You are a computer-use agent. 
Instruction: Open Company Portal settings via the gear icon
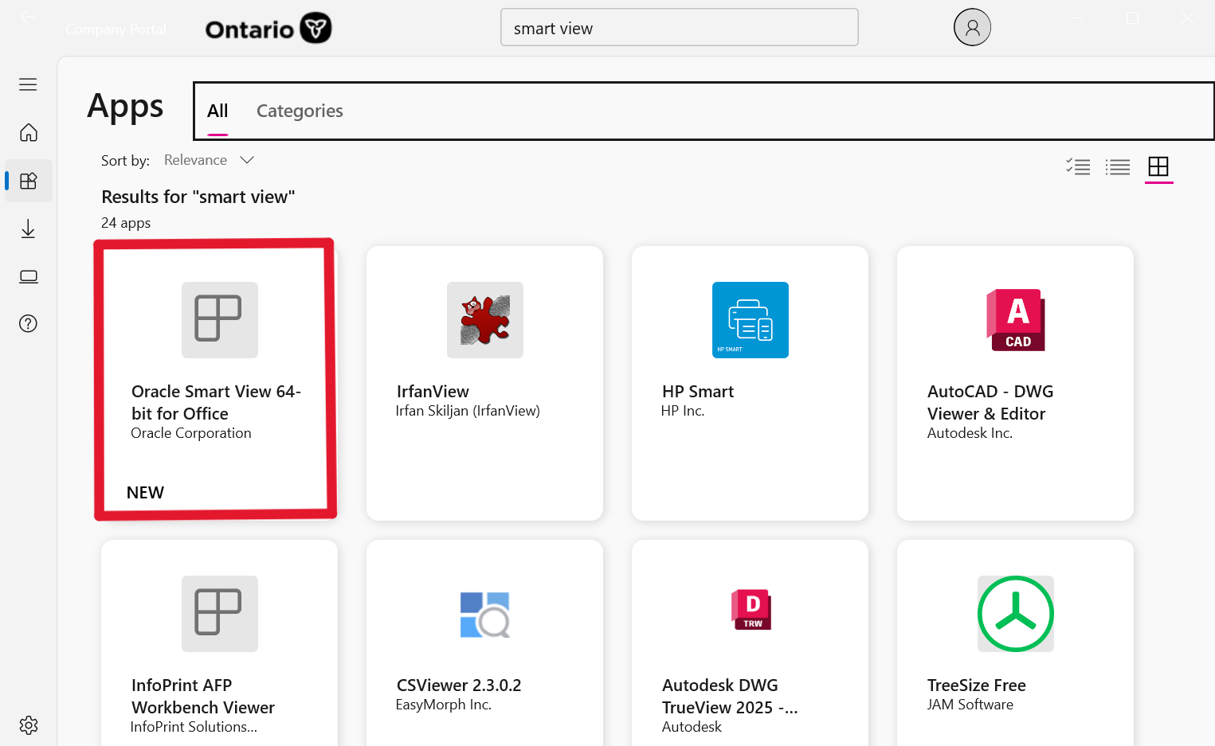pos(28,725)
